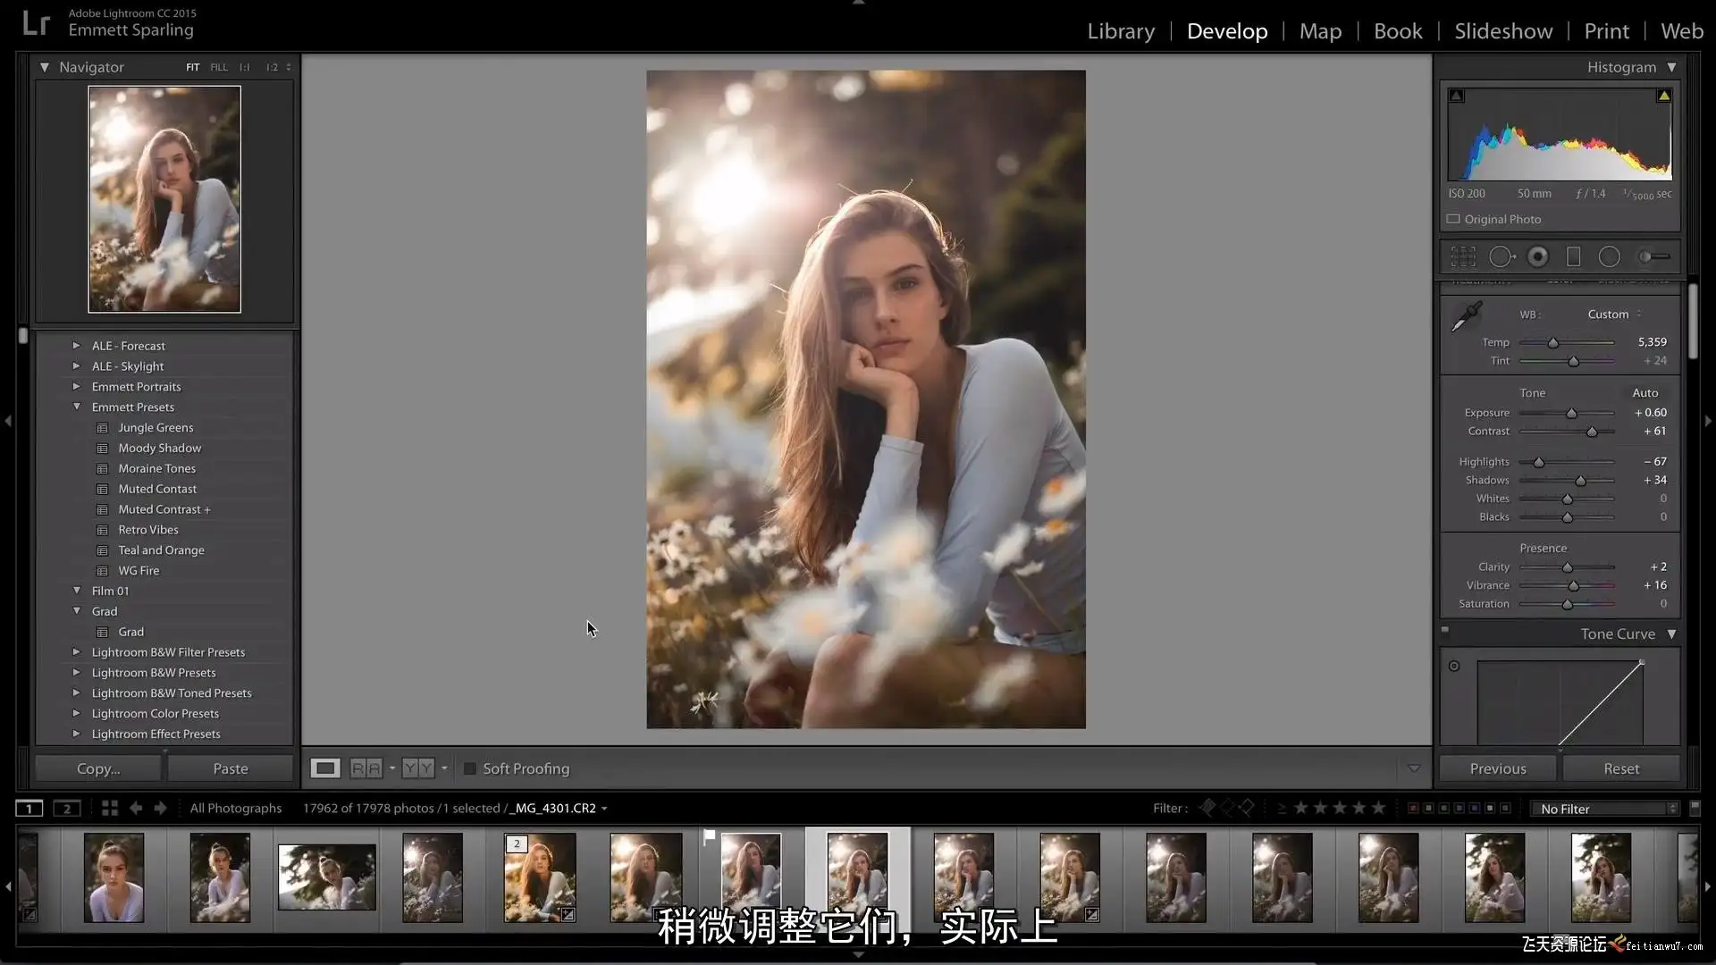Image resolution: width=1716 pixels, height=965 pixels.
Task: Apply the Teal and Orange preset
Action: (161, 550)
